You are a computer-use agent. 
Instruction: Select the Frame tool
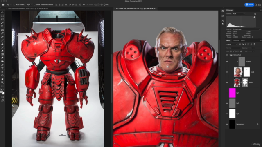2,30
